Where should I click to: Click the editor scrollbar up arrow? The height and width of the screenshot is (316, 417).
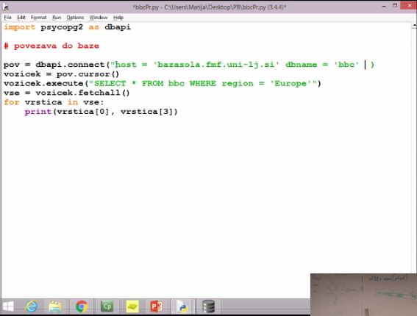click(x=414, y=26)
